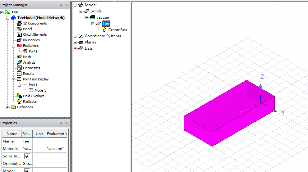Collapse the Excitations node

click(x=13, y=46)
